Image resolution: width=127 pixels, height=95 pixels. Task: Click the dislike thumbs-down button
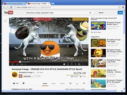click(x=24, y=83)
